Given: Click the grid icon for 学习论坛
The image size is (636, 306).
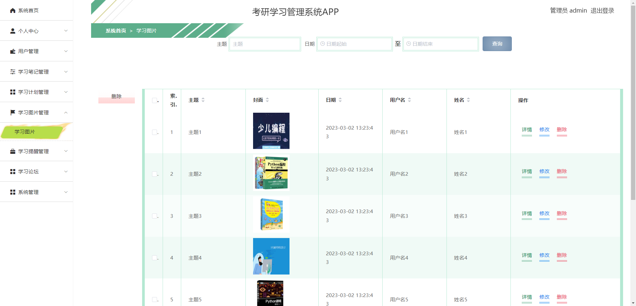Looking at the screenshot, I should point(13,171).
